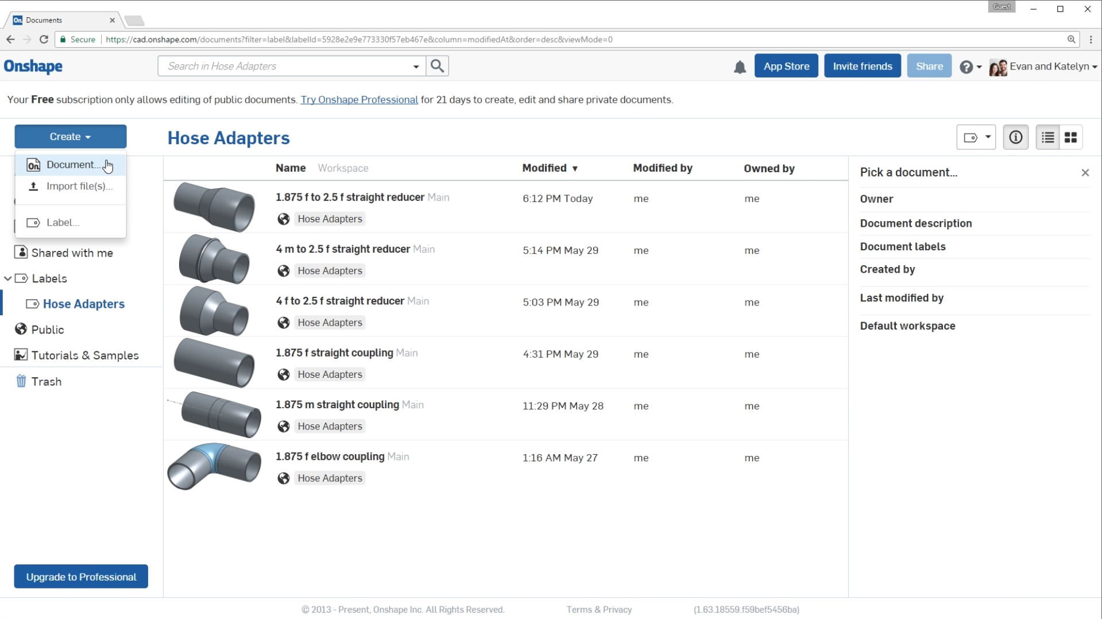This screenshot has height=619, width=1102.
Task: Collapse the Labels tree section
Action: click(x=8, y=278)
